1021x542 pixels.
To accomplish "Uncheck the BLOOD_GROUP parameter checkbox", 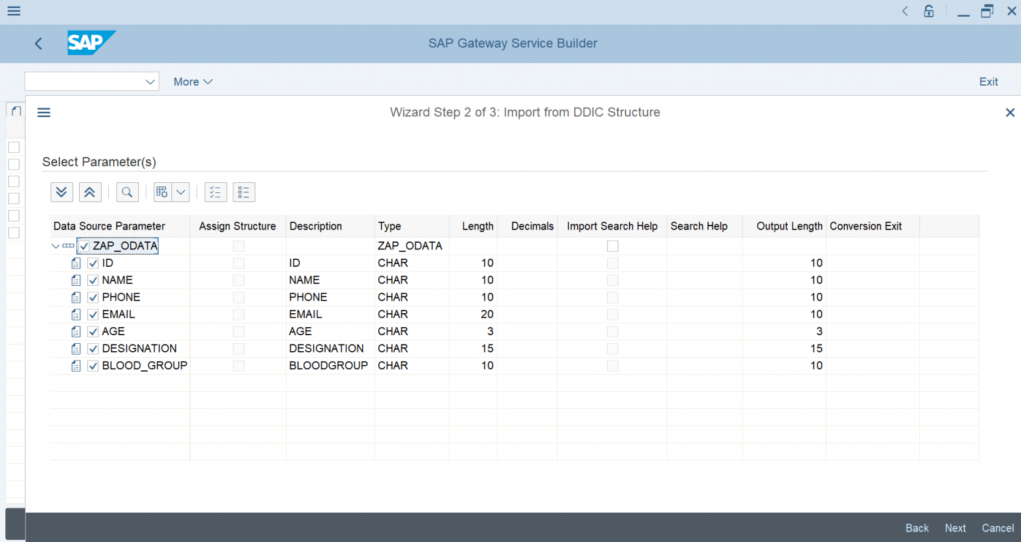I will point(92,365).
